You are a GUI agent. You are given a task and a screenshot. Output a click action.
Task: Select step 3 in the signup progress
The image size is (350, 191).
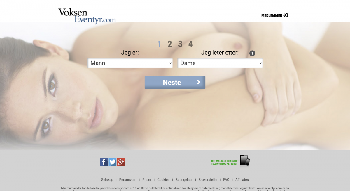[180, 44]
